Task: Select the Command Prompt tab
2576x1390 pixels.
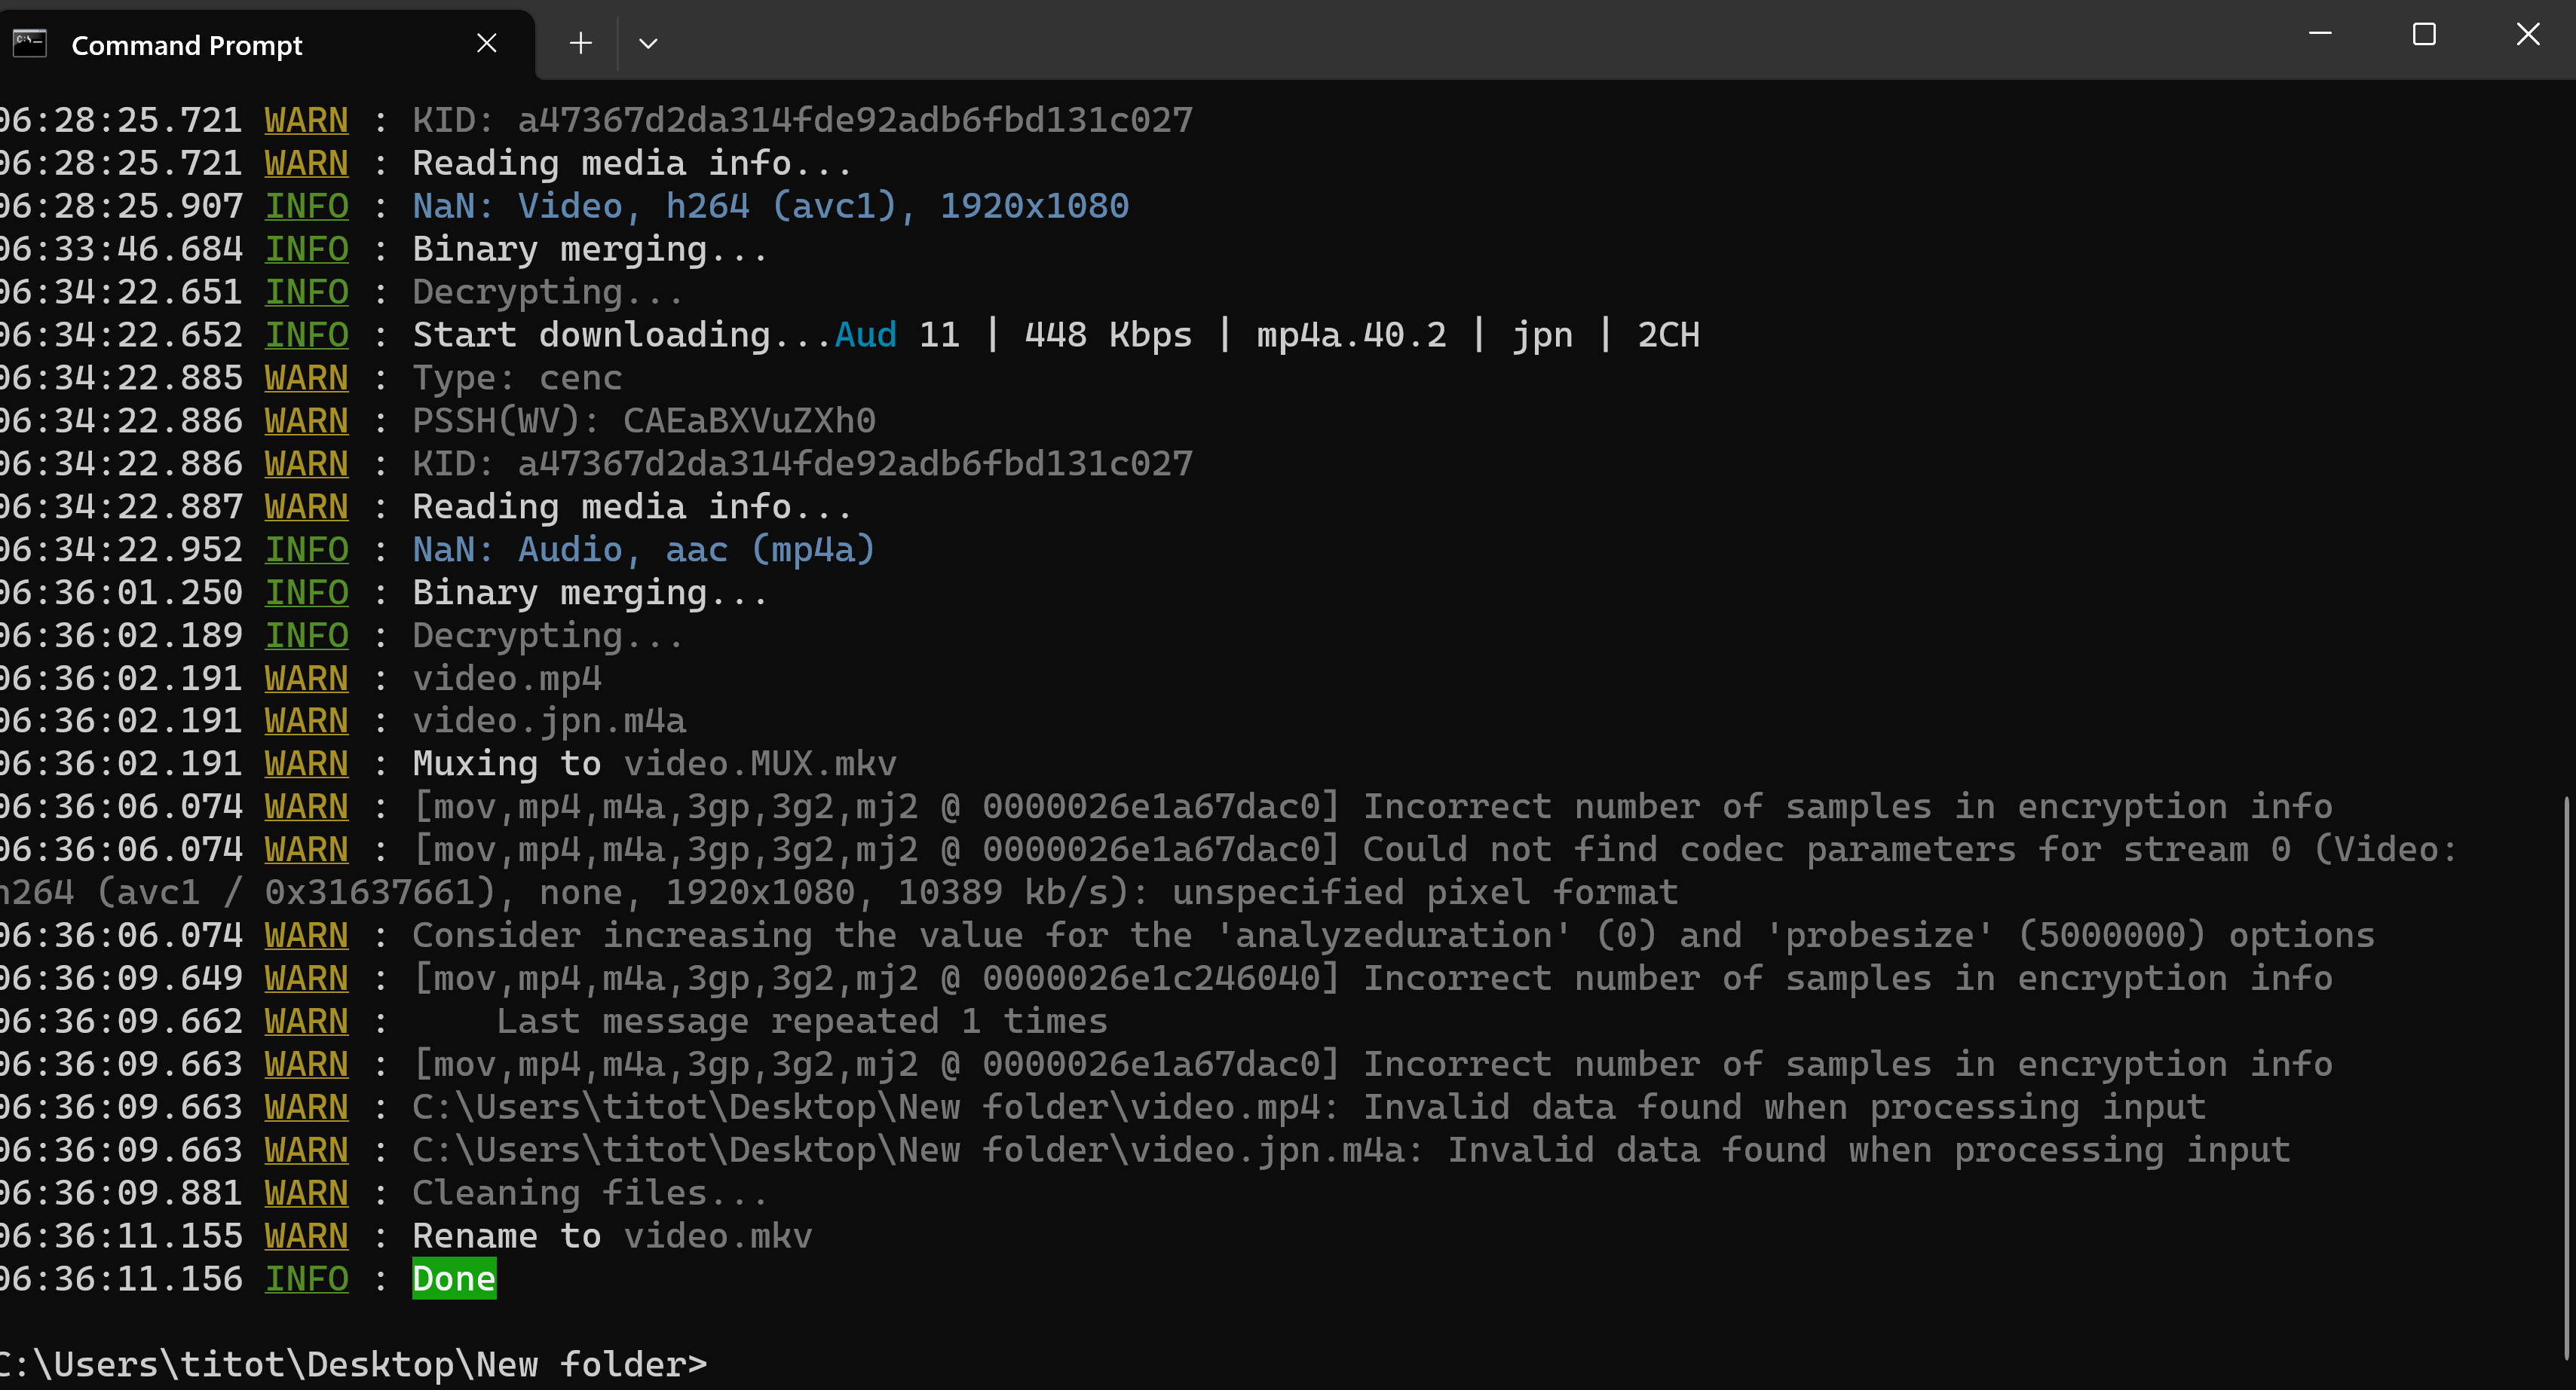Action: coord(187,46)
